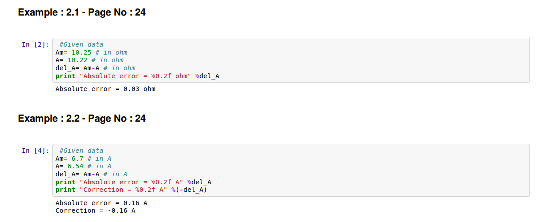Click the print statement ending in ohm

pos(137,76)
